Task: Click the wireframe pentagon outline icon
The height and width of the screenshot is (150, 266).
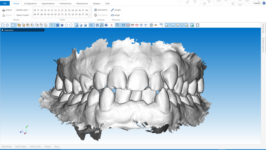Action: (66, 25)
